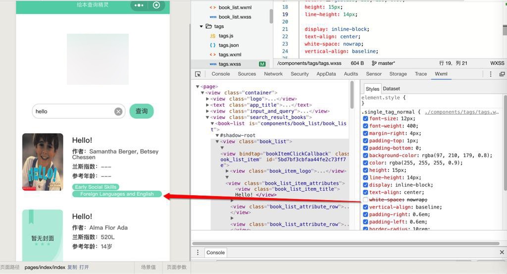Click the tags.json braces icon
The height and width of the screenshot is (274, 507).
pyautogui.click(x=213, y=45)
